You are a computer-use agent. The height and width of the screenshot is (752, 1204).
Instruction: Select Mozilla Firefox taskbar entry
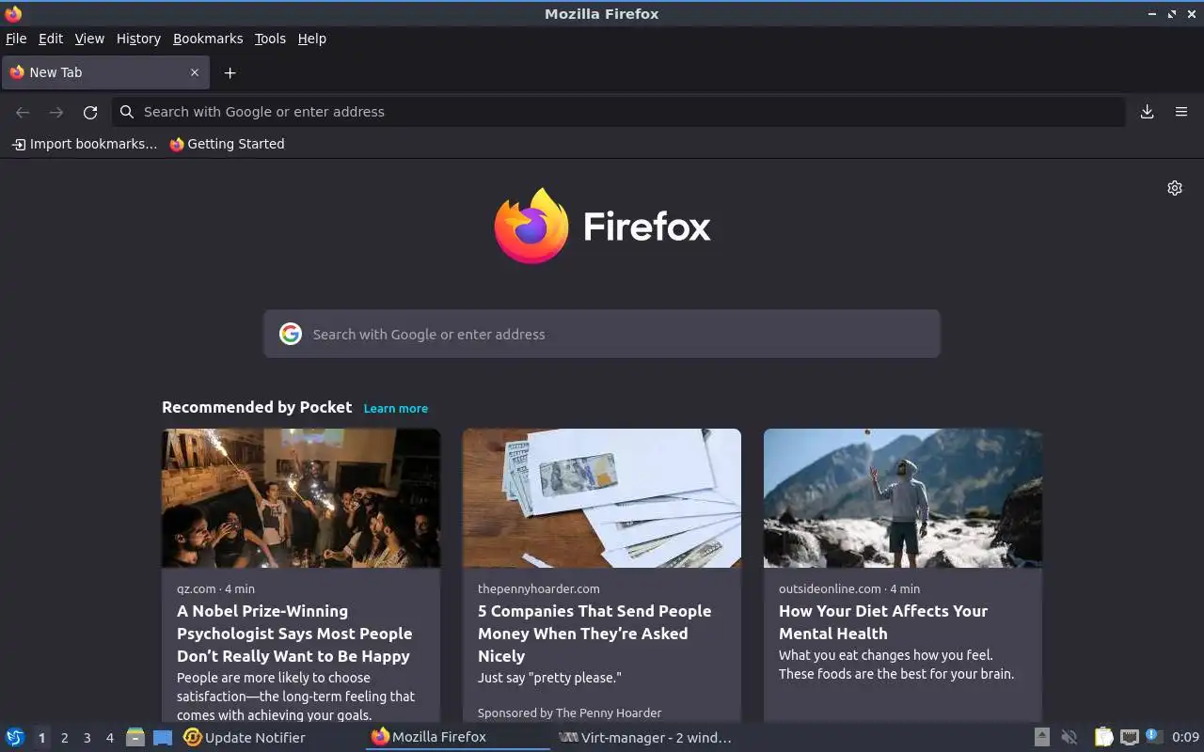click(x=457, y=737)
